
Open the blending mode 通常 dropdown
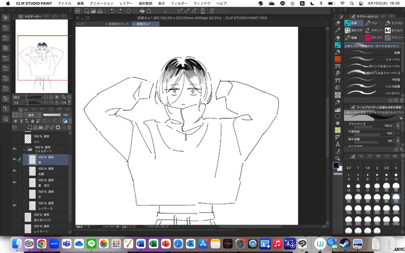click(x=32, y=115)
